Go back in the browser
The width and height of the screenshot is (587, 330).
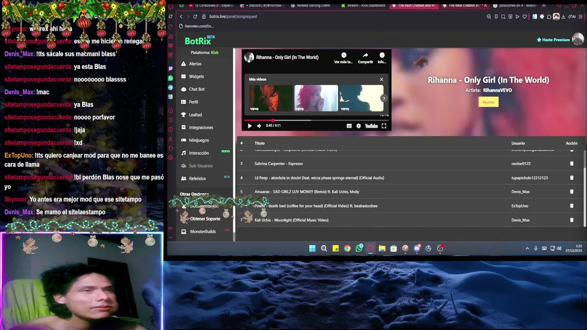click(181, 16)
